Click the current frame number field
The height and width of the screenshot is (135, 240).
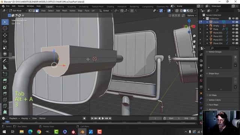pos(155,118)
